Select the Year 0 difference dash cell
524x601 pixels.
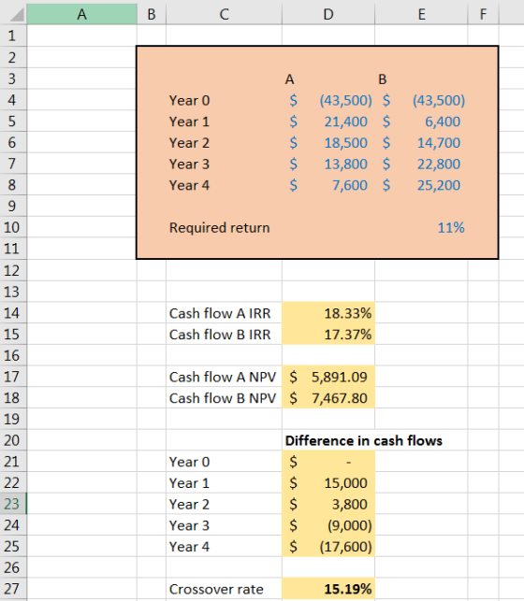(x=328, y=462)
